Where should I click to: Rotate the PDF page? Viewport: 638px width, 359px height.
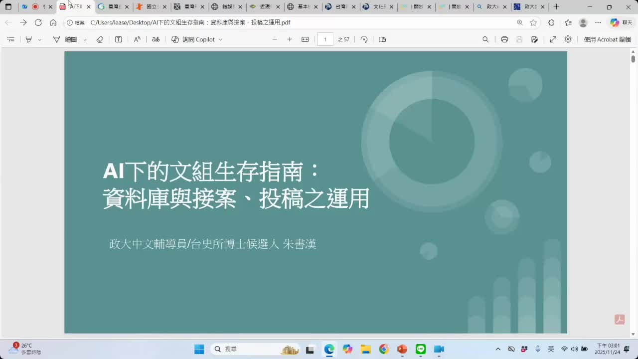pyautogui.click(x=364, y=39)
